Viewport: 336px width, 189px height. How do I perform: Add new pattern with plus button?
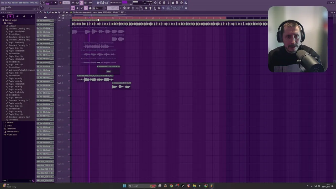(120, 8)
